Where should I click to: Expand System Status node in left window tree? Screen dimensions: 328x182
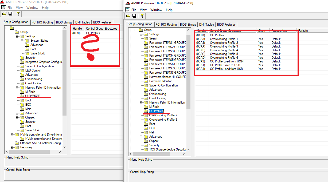[22, 41]
